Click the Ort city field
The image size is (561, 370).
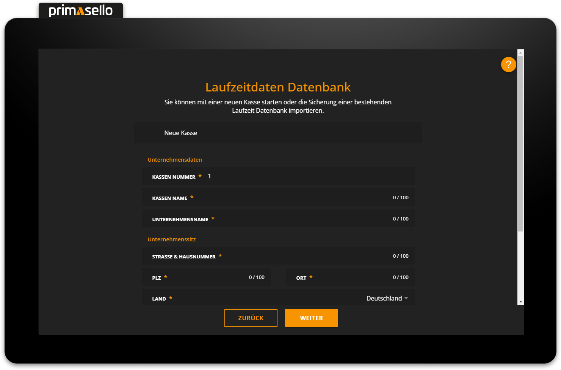coord(349,277)
